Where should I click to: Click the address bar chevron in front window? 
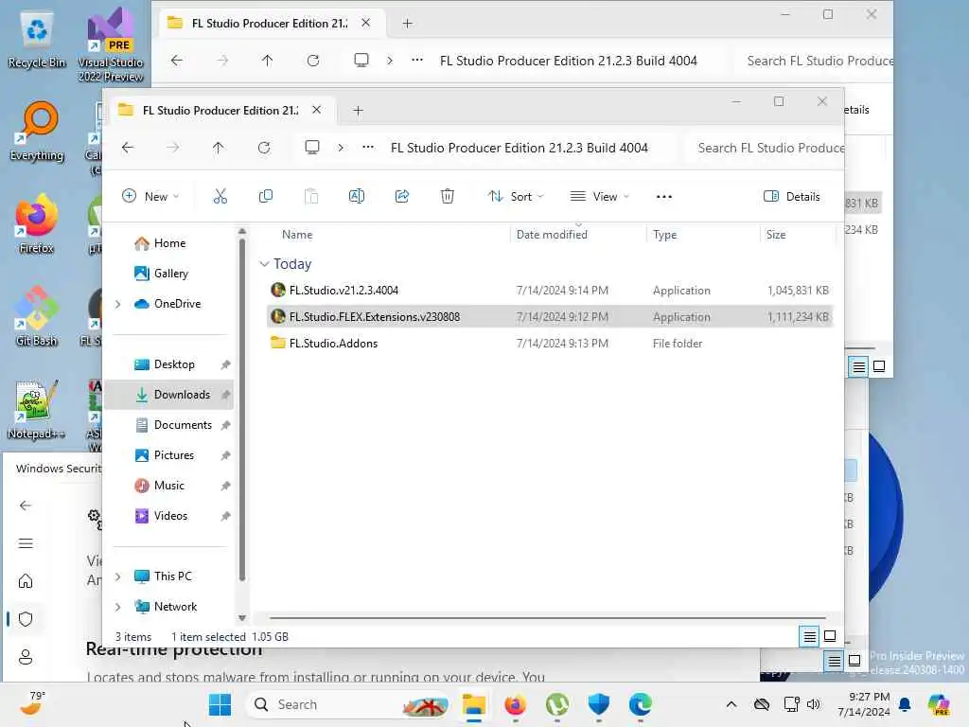(x=341, y=148)
